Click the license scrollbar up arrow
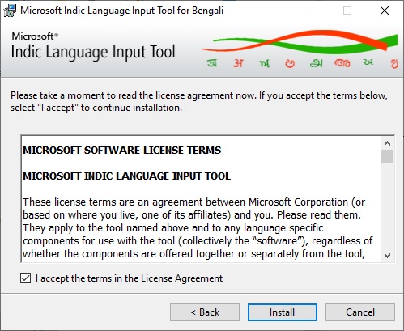 point(388,143)
